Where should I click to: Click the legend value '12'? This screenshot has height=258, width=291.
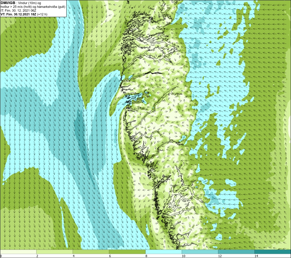[x=220, y=256]
